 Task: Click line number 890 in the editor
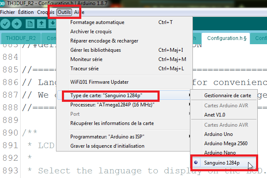click(10, 133)
